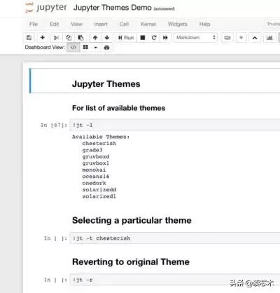Click the gruvboxd theme output line

96,156
